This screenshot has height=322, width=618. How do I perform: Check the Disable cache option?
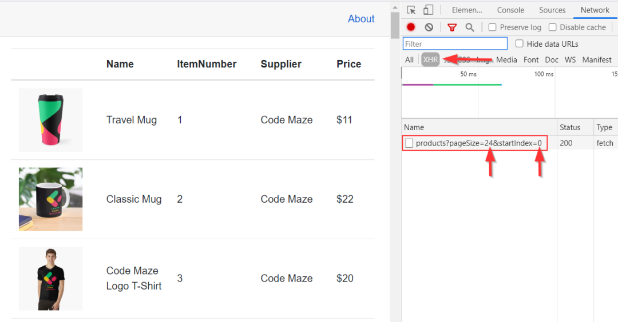pyautogui.click(x=552, y=27)
